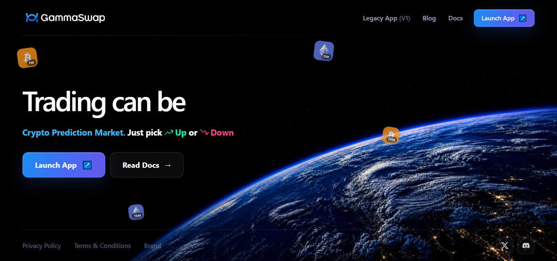Click the header Launch App button
The image size is (557, 261).
[x=504, y=18]
